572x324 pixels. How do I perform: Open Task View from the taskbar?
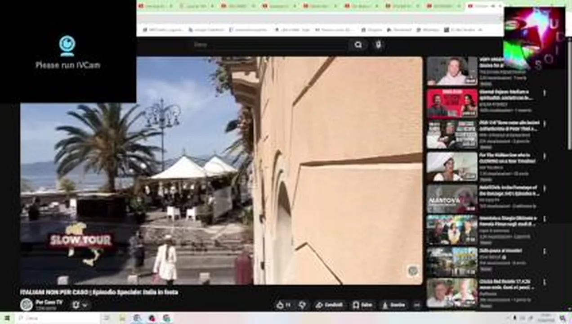[x=107, y=318]
